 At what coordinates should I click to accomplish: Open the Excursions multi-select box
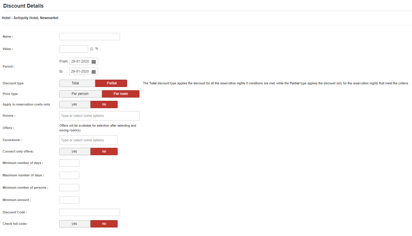coord(88,140)
